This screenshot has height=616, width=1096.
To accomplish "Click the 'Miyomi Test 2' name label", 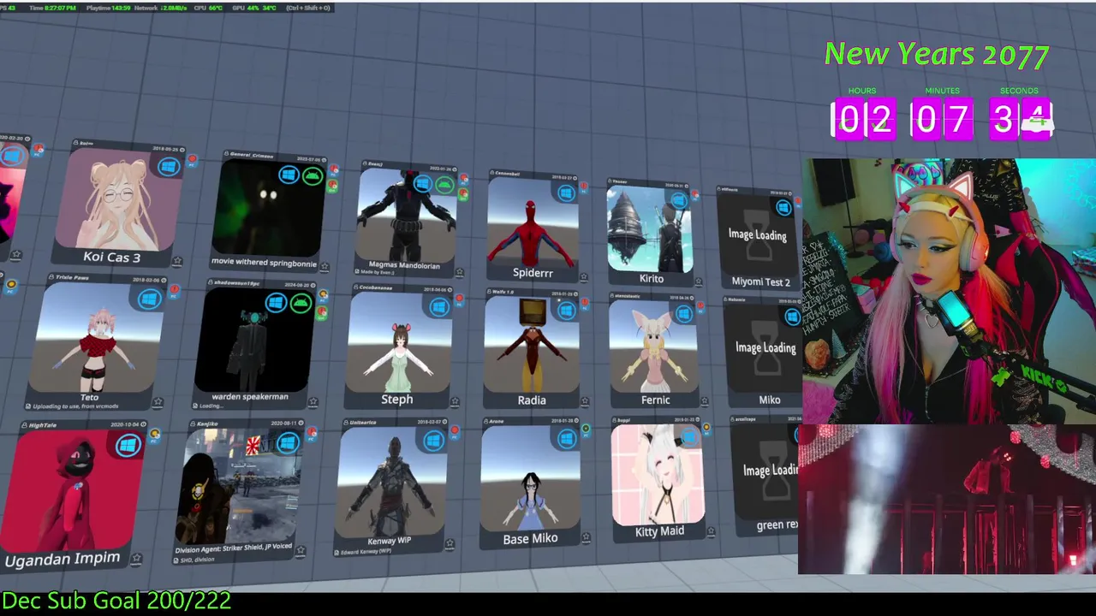I will click(761, 281).
